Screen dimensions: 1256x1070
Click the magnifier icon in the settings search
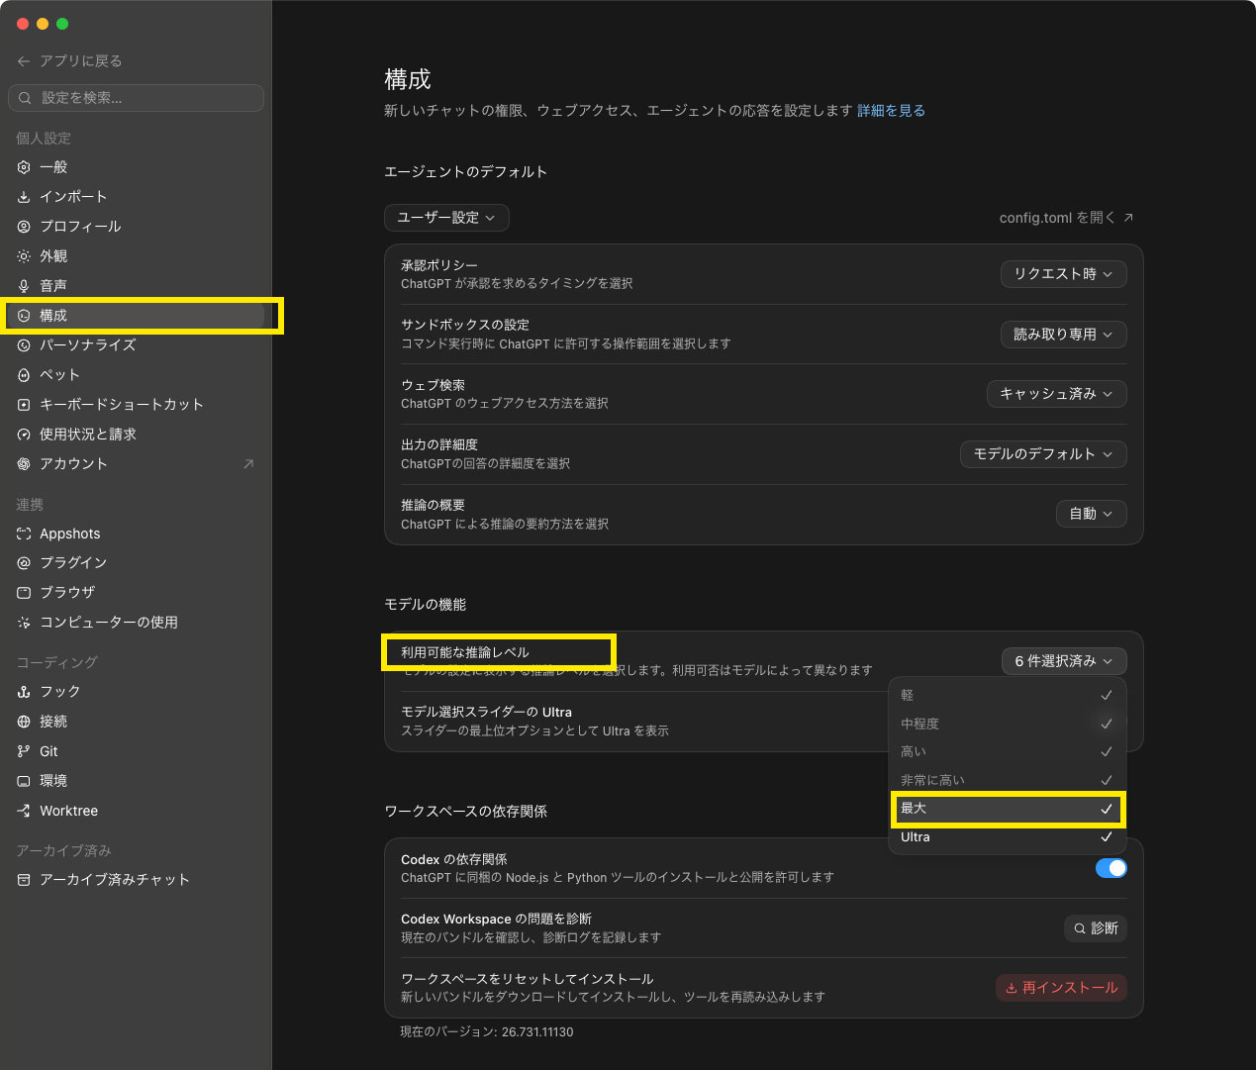(x=26, y=98)
